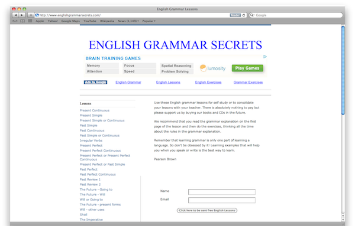Open Past Simple or Continuous lesson
This screenshot has width=355, height=226.
99,136
